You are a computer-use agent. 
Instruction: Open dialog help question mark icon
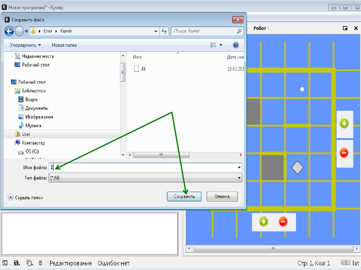[235, 45]
